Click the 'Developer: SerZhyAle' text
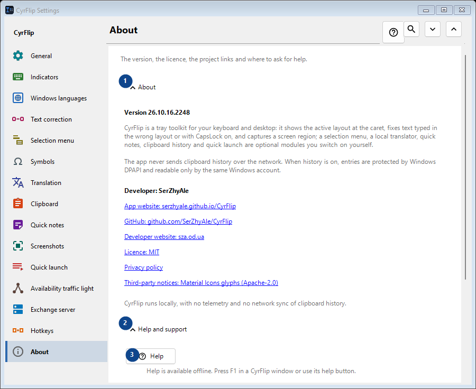Image resolution: width=476 pixels, height=389 pixels. [157, 191]
